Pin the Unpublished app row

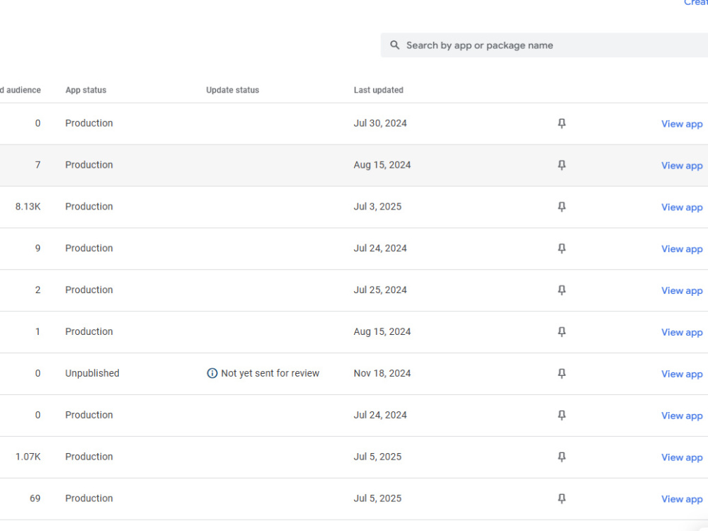coord(561,373)
